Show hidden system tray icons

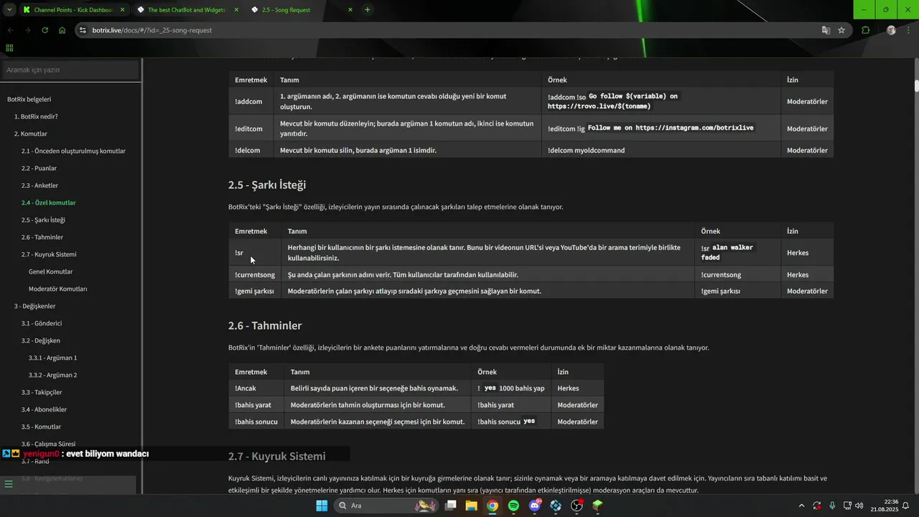click(801, 506)
